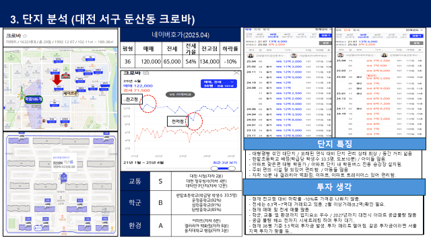Click the 단지 특징 section header
The image size is (431, 242).
335,144
